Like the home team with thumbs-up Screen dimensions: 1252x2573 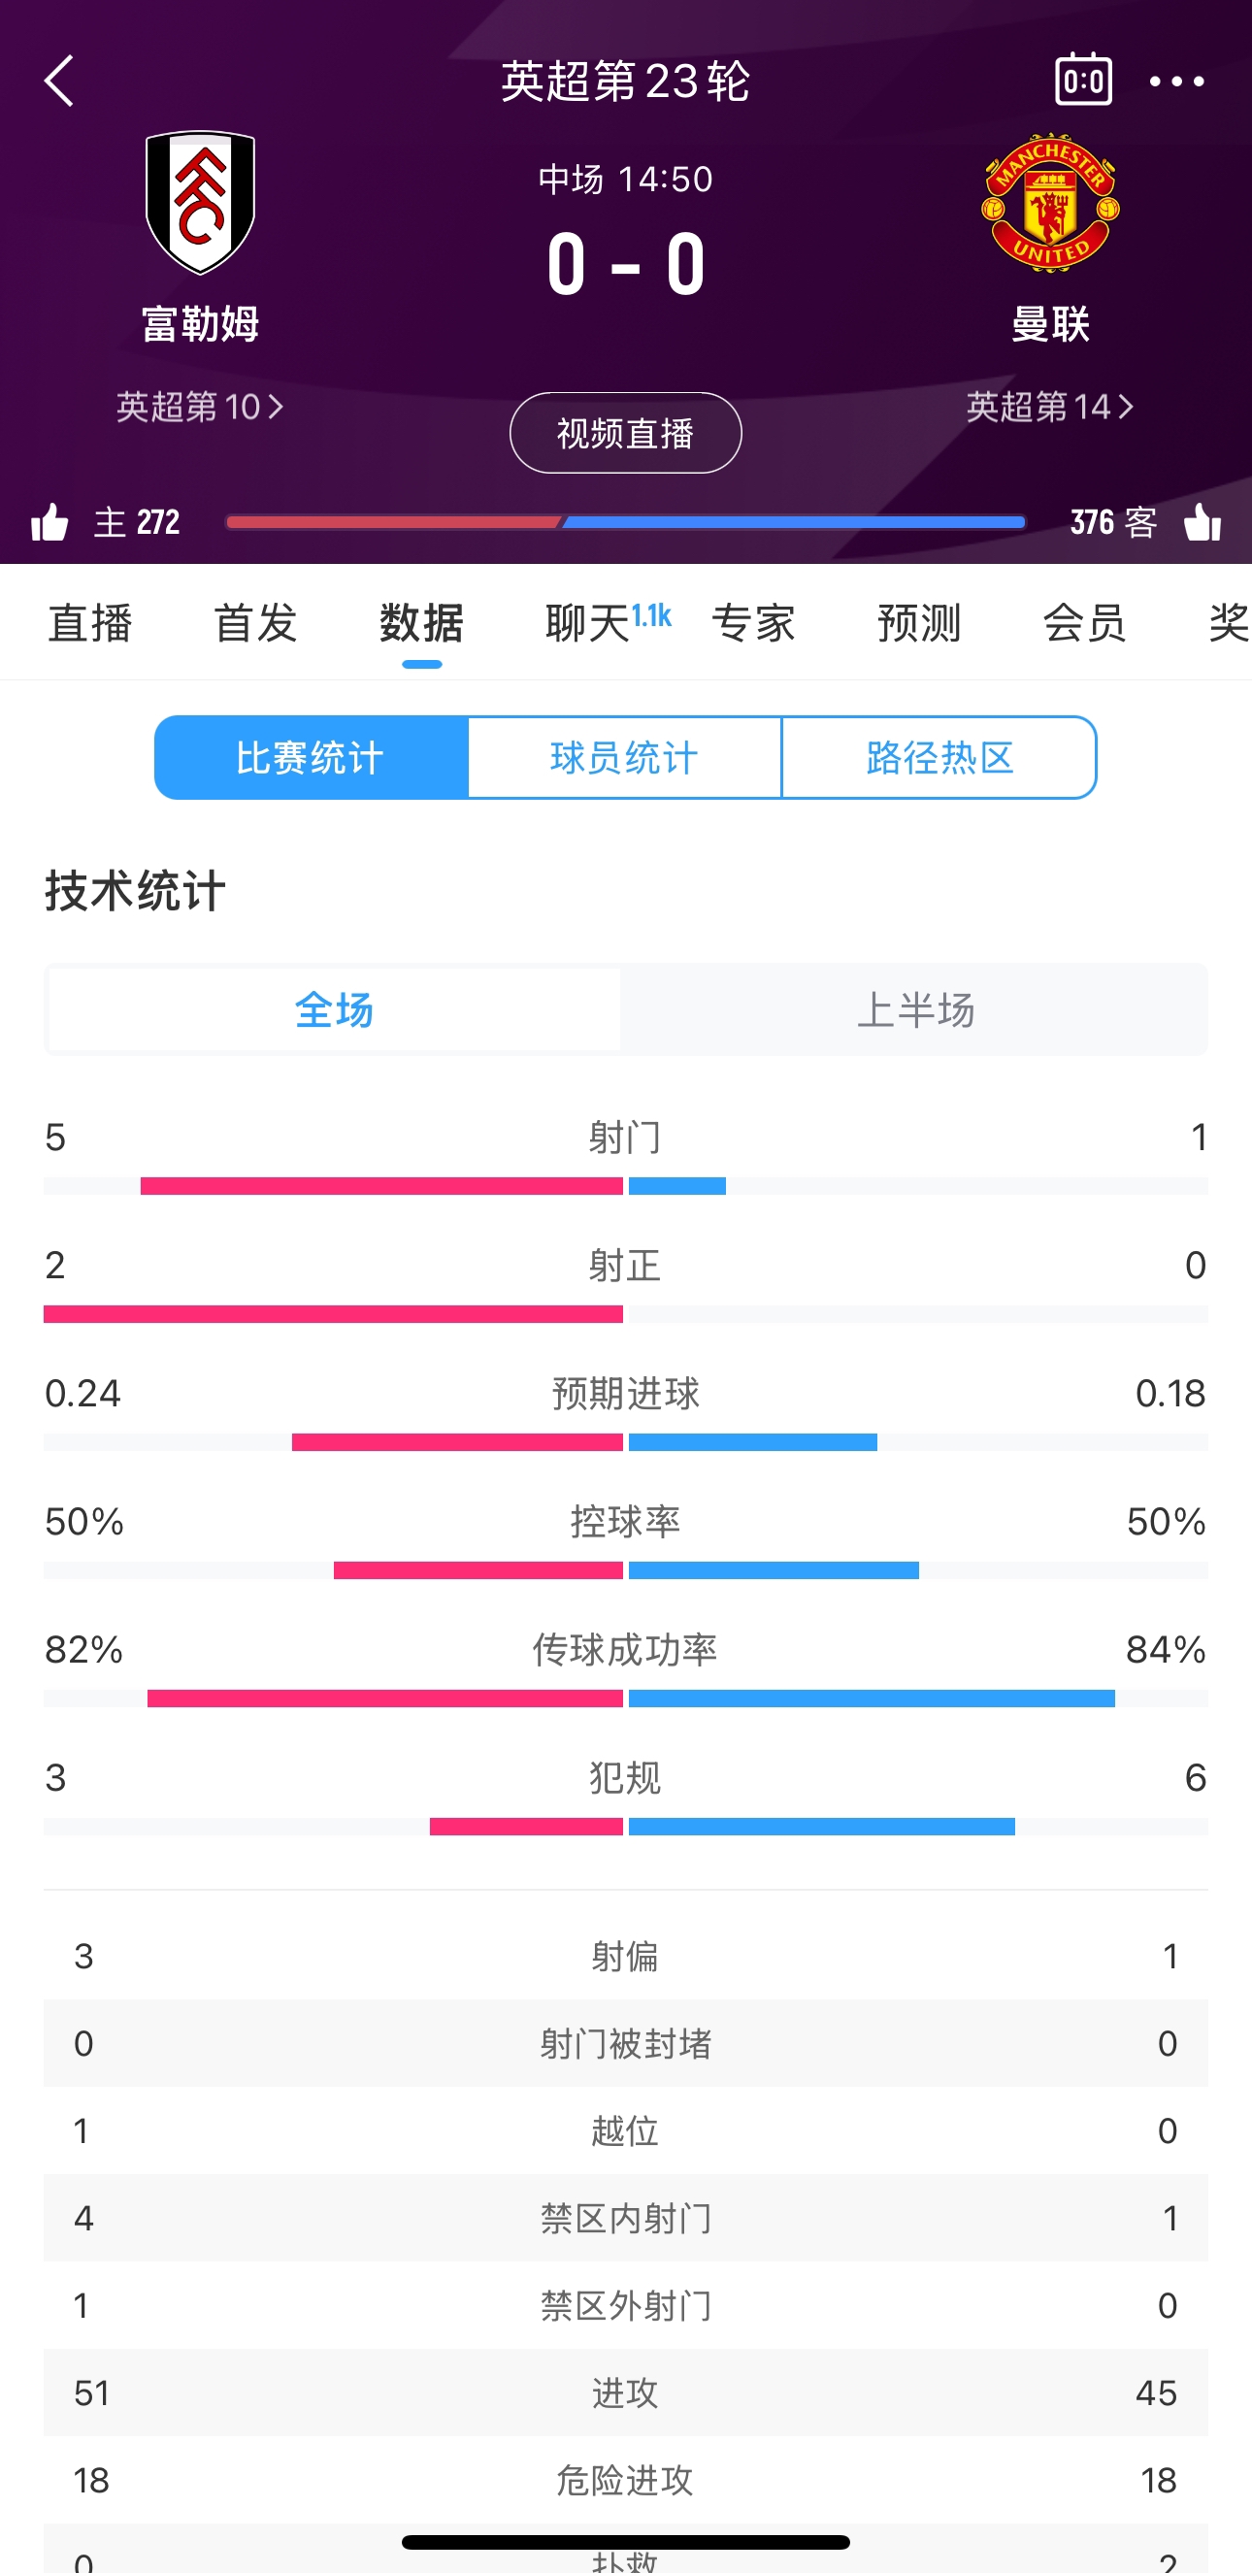49,521
